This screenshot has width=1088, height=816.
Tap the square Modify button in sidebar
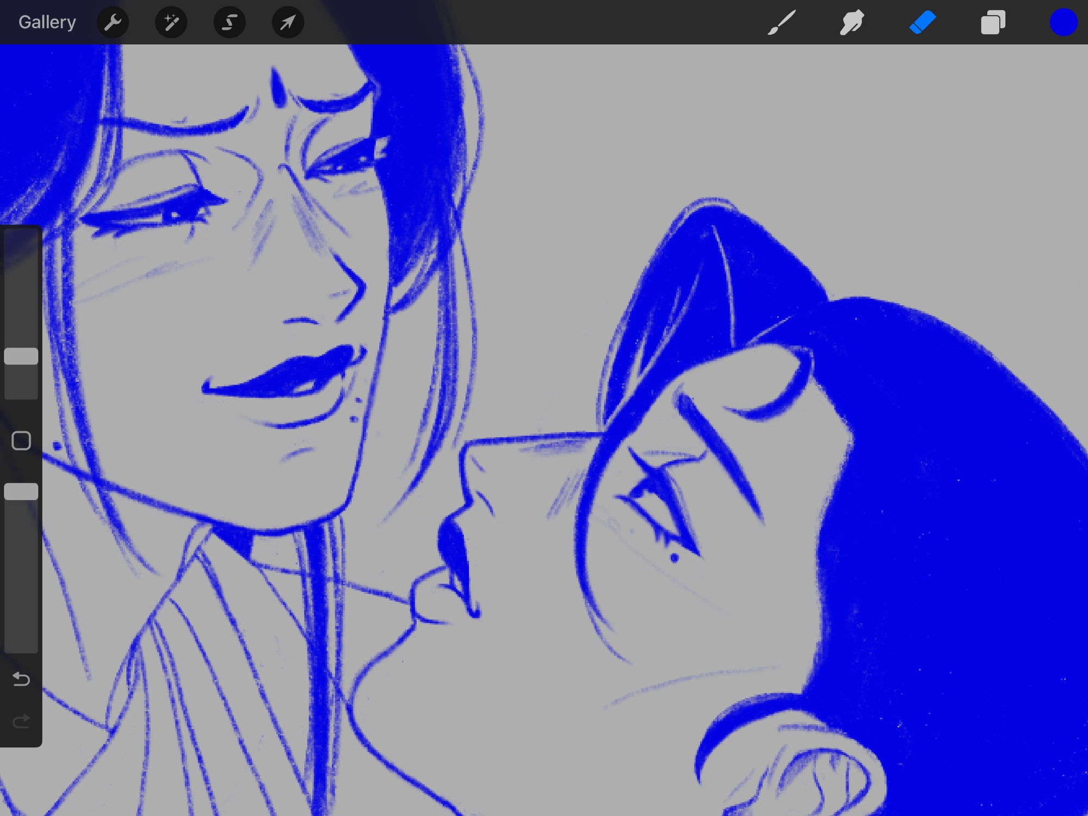point(21,441)
